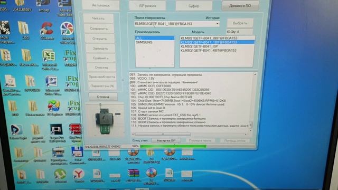Click the Выбрать button
The image size is (338, 190).
(240, 23)
